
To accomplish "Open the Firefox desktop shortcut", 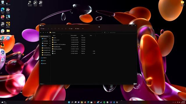I will (3, 17).
